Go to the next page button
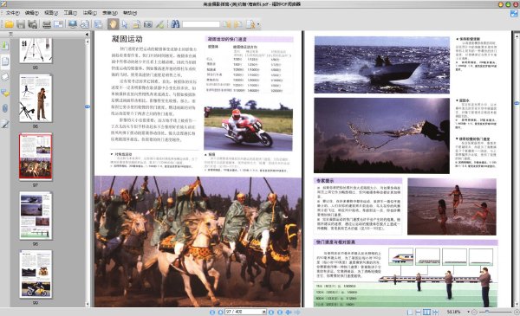The height and width of the screenshot is (316, 520). (x=271, y=312)
